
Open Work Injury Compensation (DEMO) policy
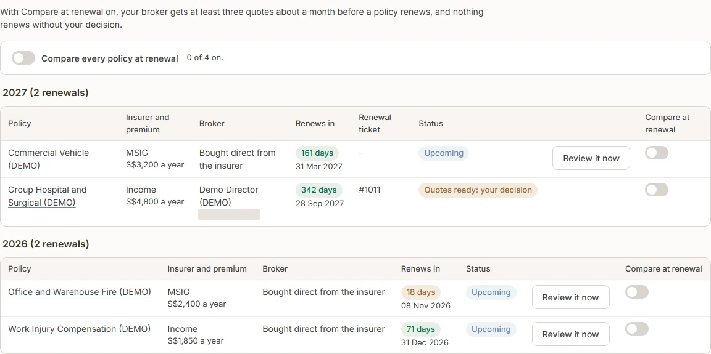(x=80, y=329)
